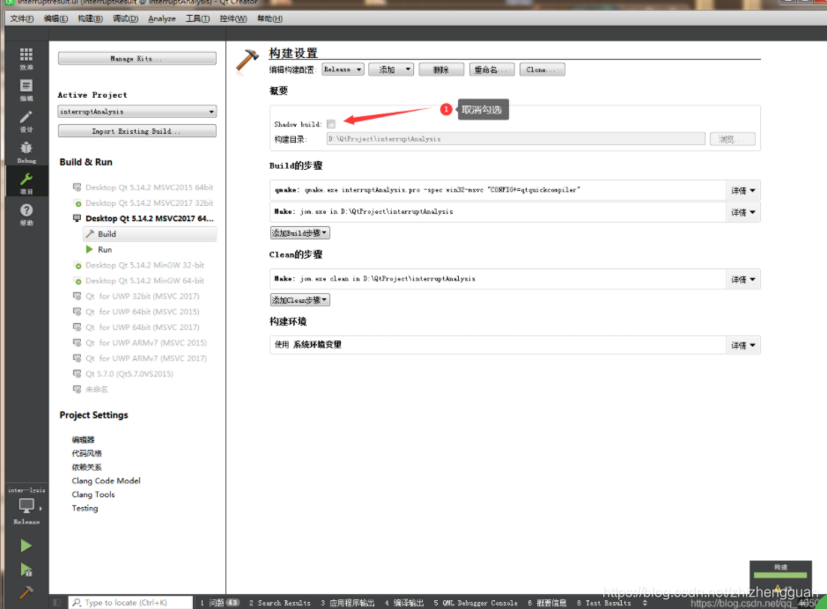
Task: Open the Active Project interruptAnalysis combo box
Action: 137,112
